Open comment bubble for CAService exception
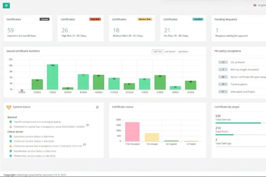266x177 pixels. (85, 144)
